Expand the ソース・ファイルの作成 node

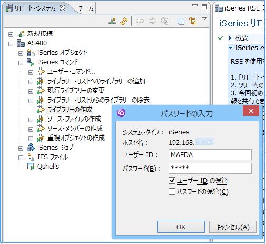click(x=31, y=120)
